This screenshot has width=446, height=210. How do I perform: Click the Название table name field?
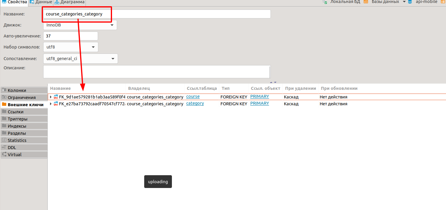point(157,14)
